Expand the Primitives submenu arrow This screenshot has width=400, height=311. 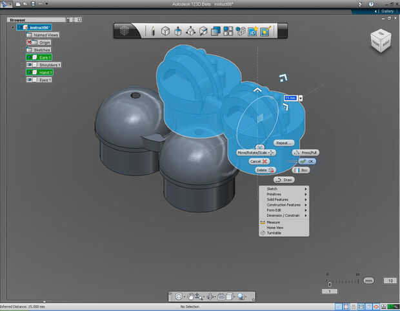coord(306,194)
